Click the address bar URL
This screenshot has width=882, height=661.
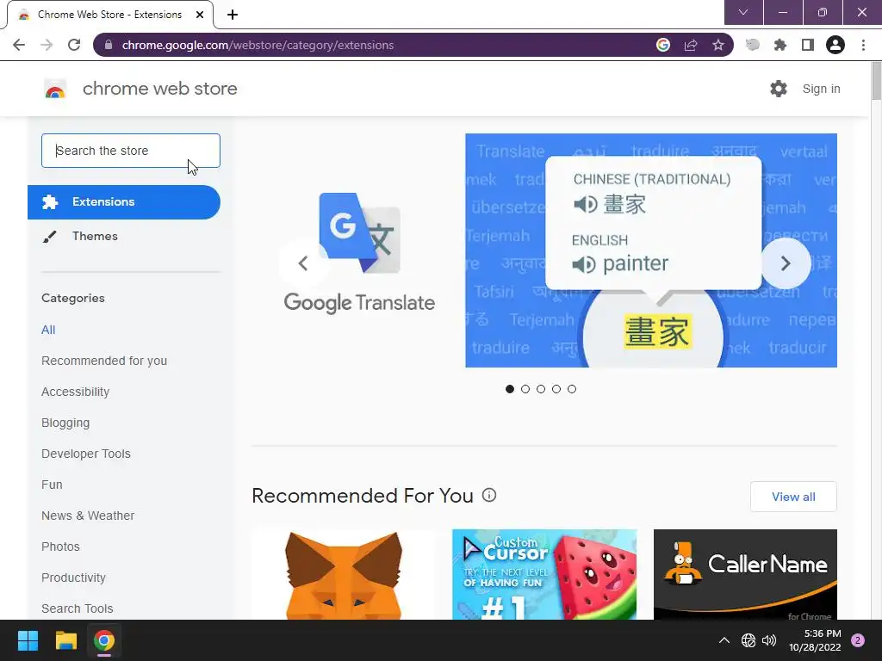coord(258,45)
